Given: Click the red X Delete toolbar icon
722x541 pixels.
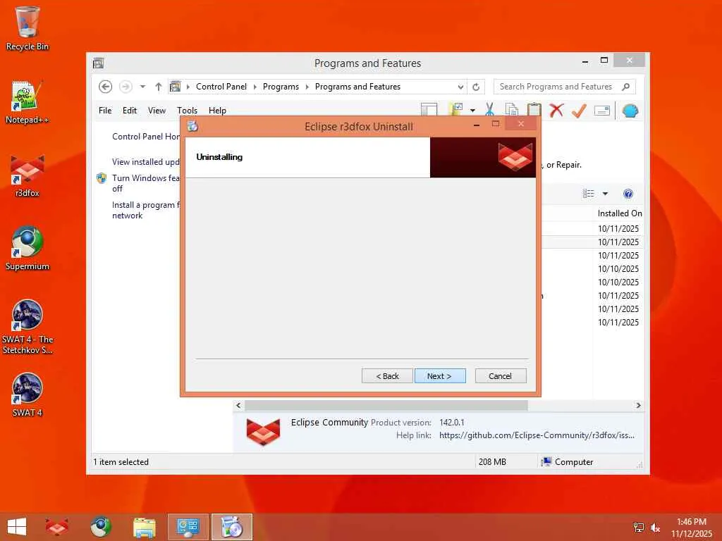Looking at the screenshot, I should (557, 110).
